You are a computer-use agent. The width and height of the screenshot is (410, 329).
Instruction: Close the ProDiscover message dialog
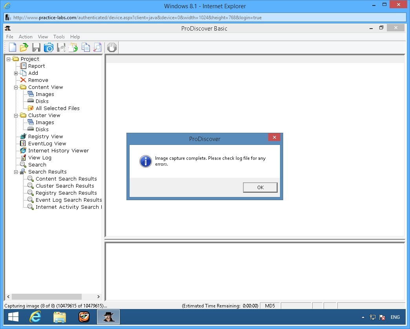(x=274, y=137)
